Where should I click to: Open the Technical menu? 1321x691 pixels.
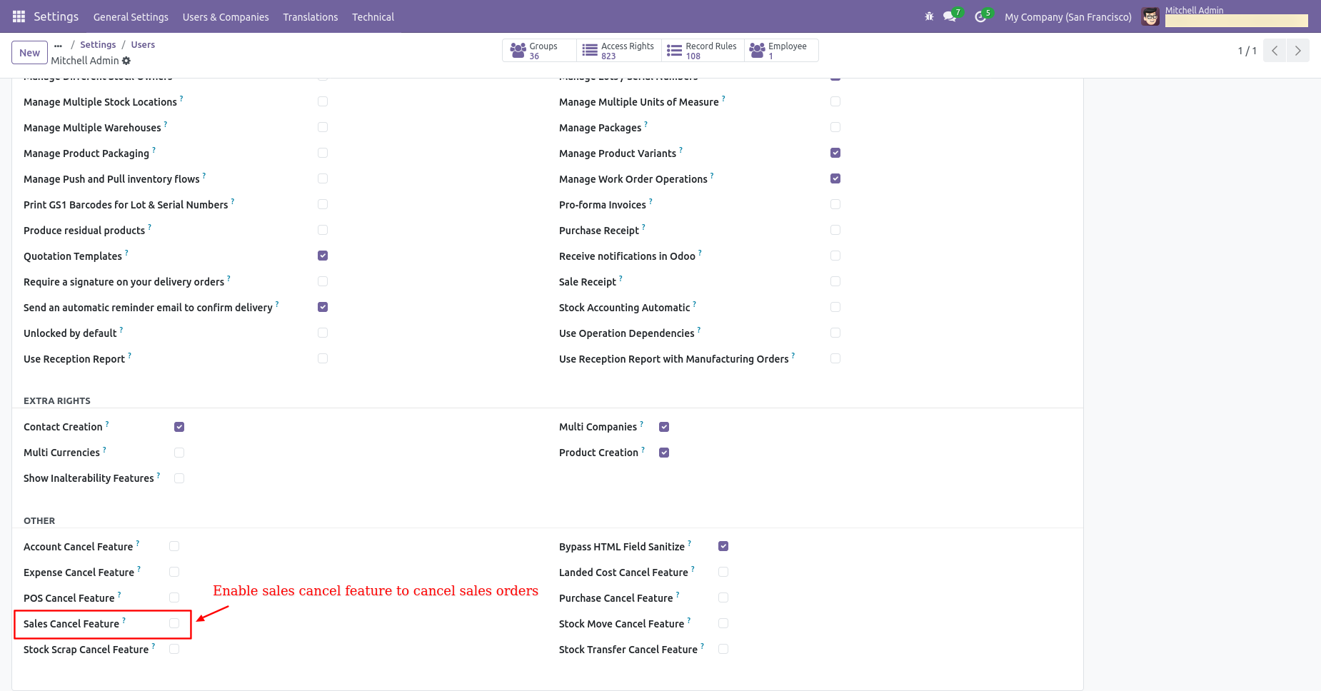(373, 16)
